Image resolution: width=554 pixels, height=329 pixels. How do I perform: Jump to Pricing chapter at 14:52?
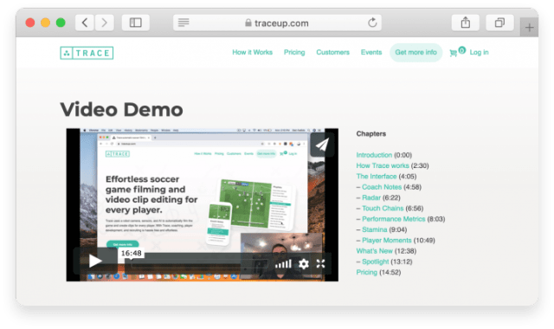(366, 272)
